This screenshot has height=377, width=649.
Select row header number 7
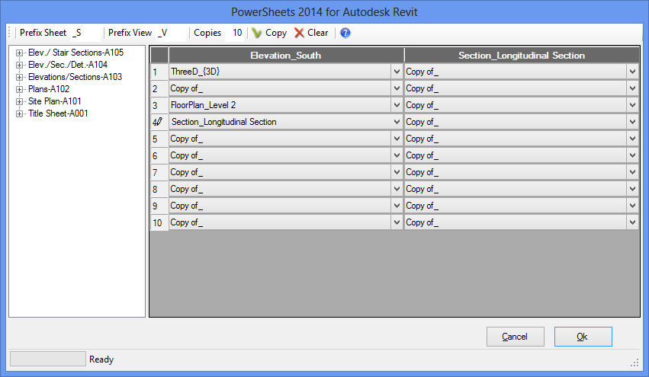click(x=159, y=172)
